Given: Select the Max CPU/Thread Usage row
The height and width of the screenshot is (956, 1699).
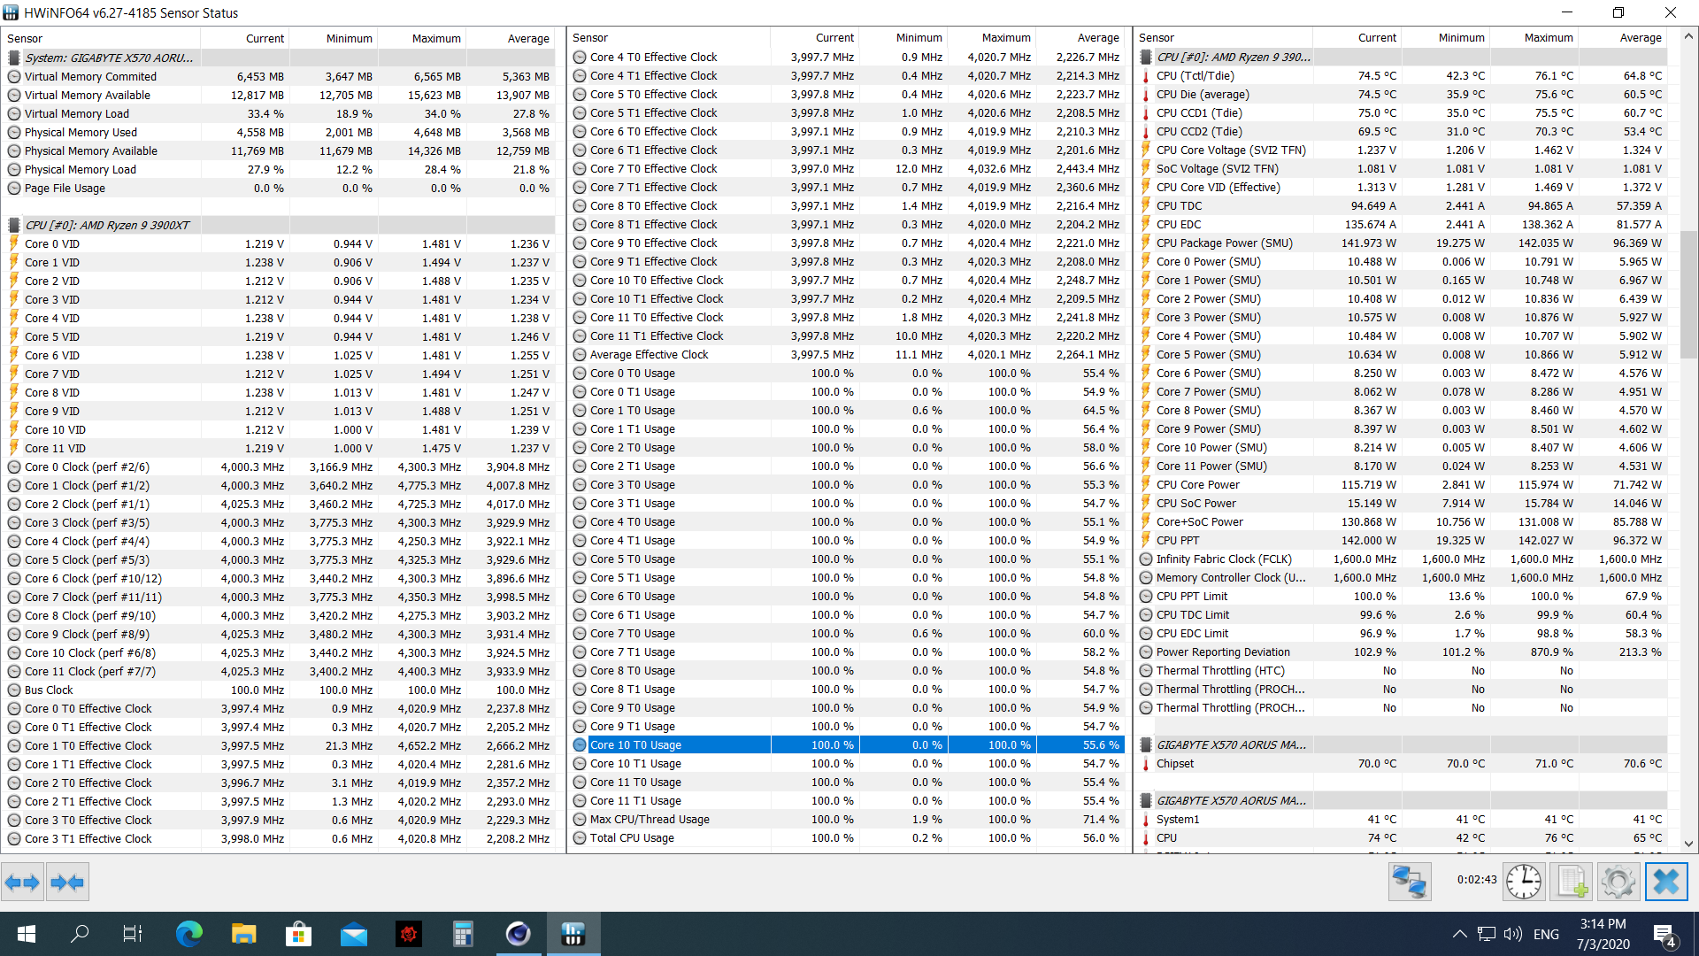Looking at the screenshot, I should point(848,819).
